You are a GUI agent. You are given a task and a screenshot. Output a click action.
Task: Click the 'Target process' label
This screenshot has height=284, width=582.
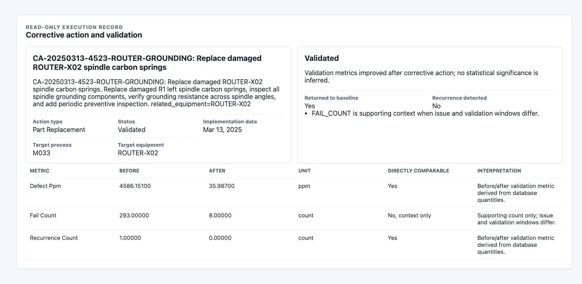coord(52,145)
